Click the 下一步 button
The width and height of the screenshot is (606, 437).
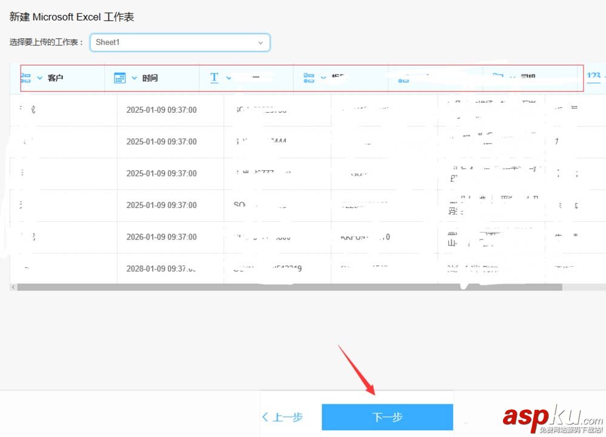387,417
